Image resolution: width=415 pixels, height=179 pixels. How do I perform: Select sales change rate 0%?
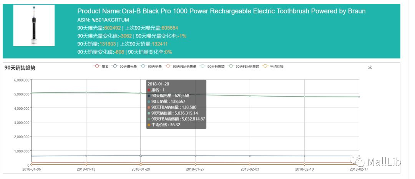[168, 52]
